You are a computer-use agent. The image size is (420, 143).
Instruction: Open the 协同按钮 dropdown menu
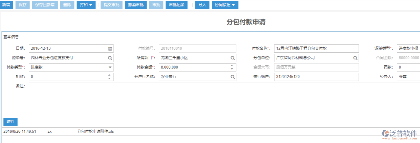[x=225, y=5]
